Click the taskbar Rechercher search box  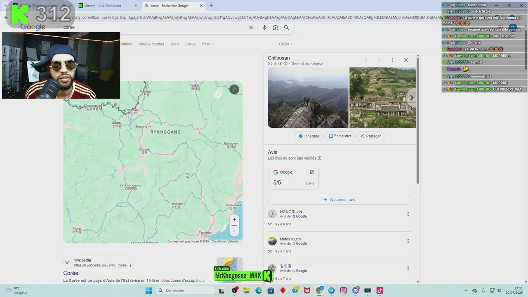coord(186,290)
